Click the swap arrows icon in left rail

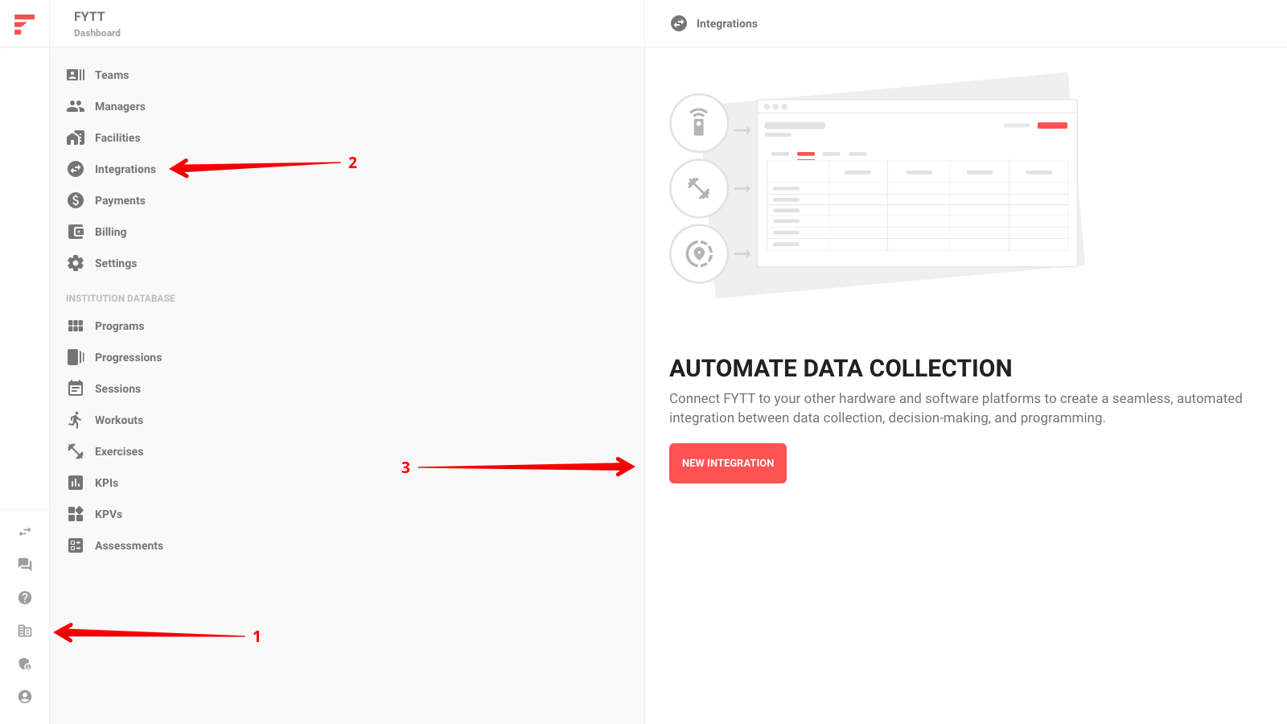coord(25,532)
